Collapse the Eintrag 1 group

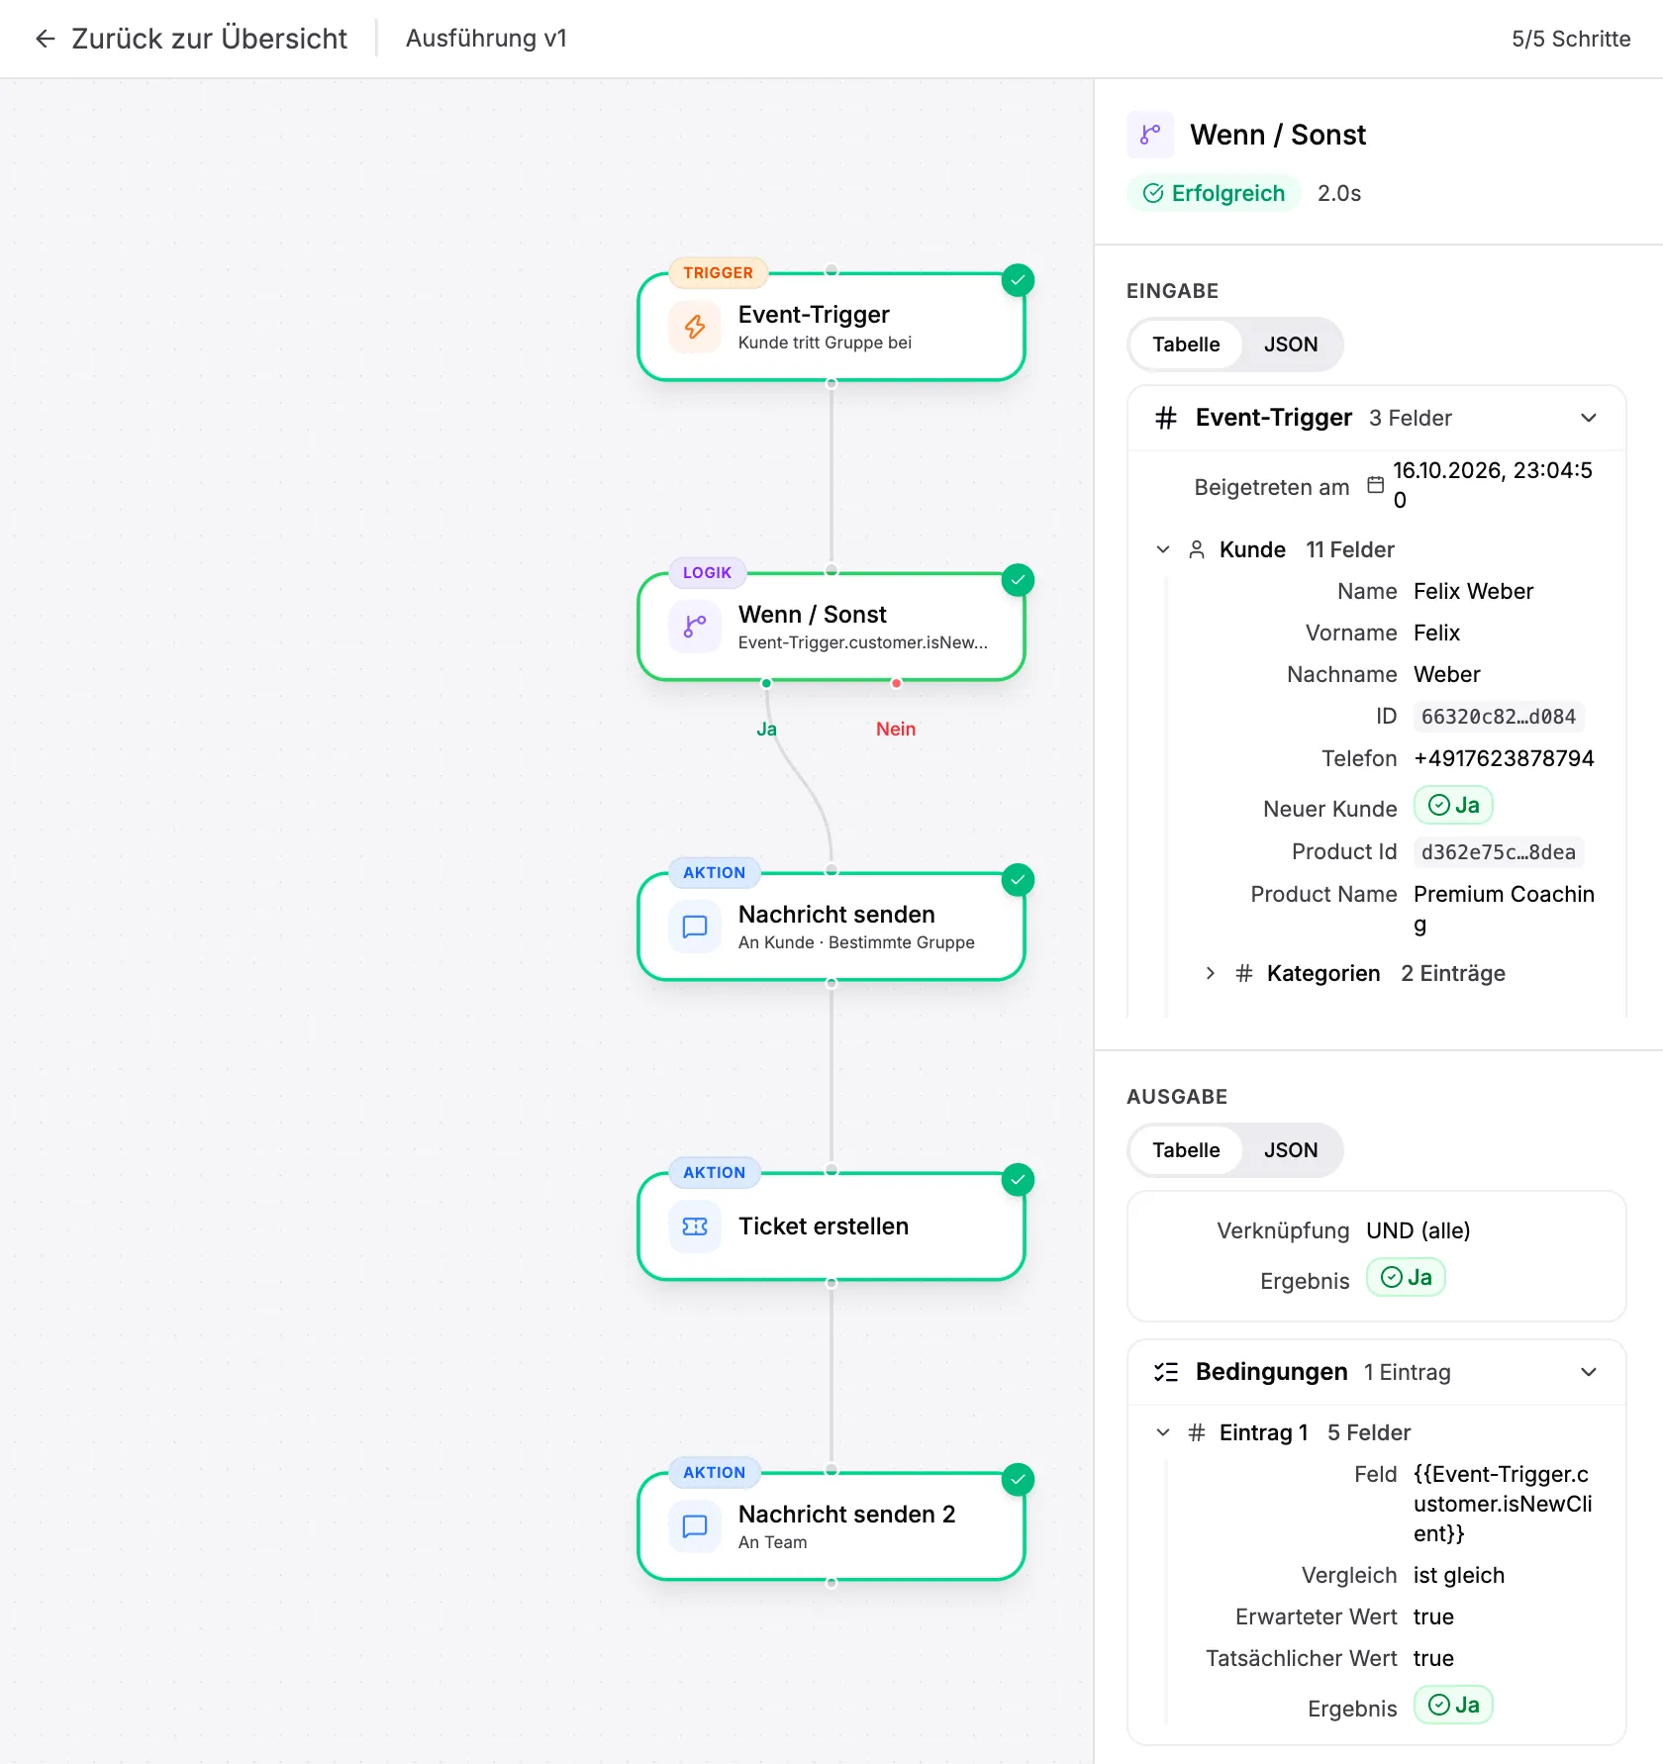click(x=1163, y=1432)
